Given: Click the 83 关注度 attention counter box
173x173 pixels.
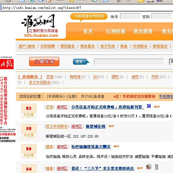Looking at the screenshot, I should 29,111.
